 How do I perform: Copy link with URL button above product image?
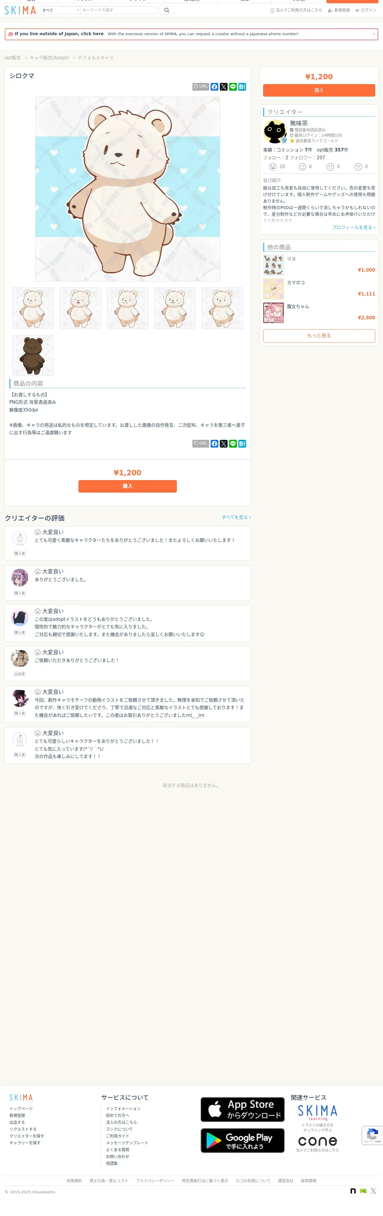pyautogui.click(x=201, y=87)
